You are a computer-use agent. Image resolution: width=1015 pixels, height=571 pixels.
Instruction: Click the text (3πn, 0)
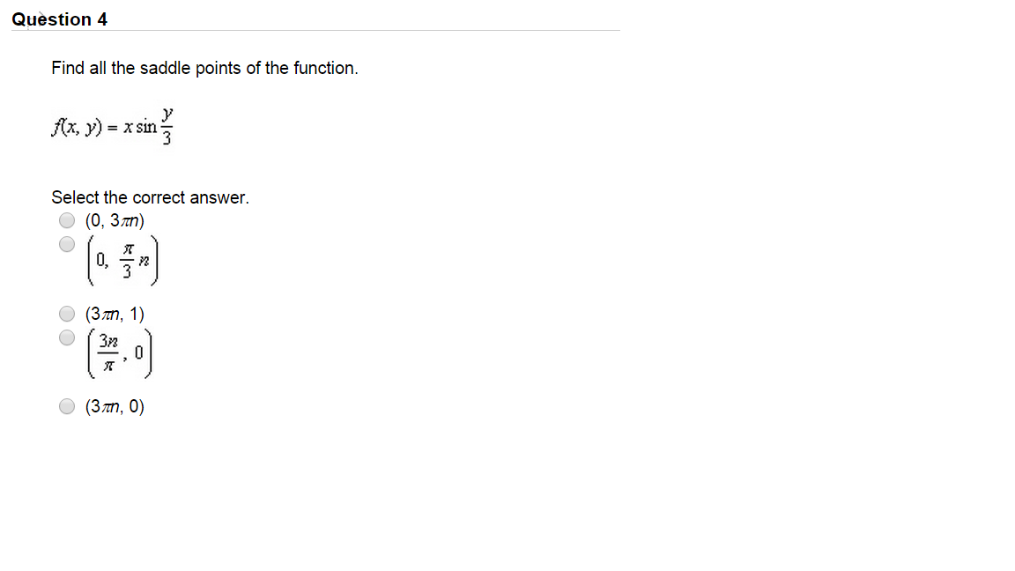[x=113, y=406]
